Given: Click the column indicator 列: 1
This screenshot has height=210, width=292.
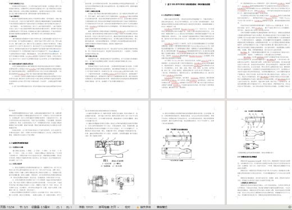Looking at the screenshot, I should pyautogui.click(x=69, y=207).
